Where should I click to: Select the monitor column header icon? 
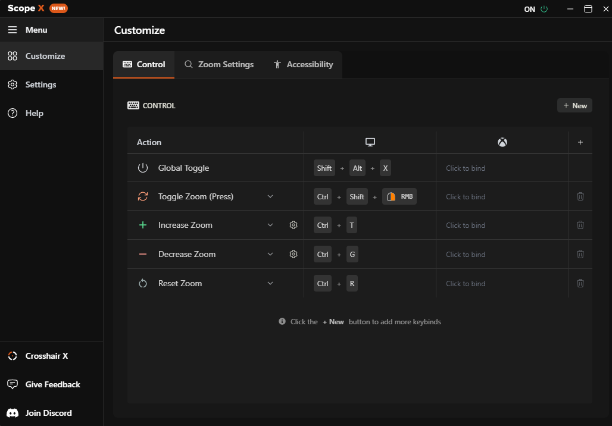coord(370,142)
